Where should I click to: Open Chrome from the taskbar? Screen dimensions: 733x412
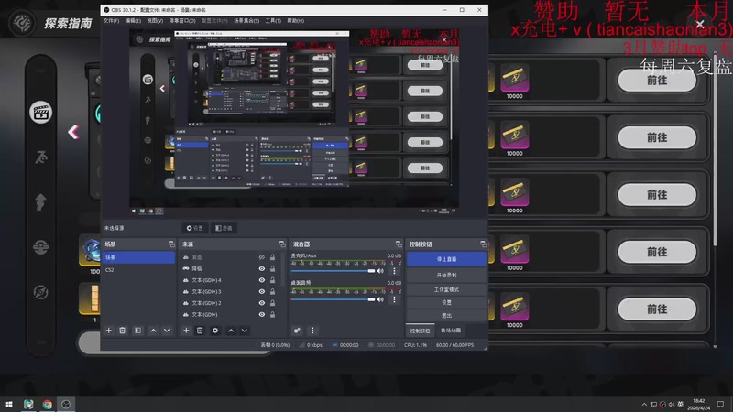(48, 404)
